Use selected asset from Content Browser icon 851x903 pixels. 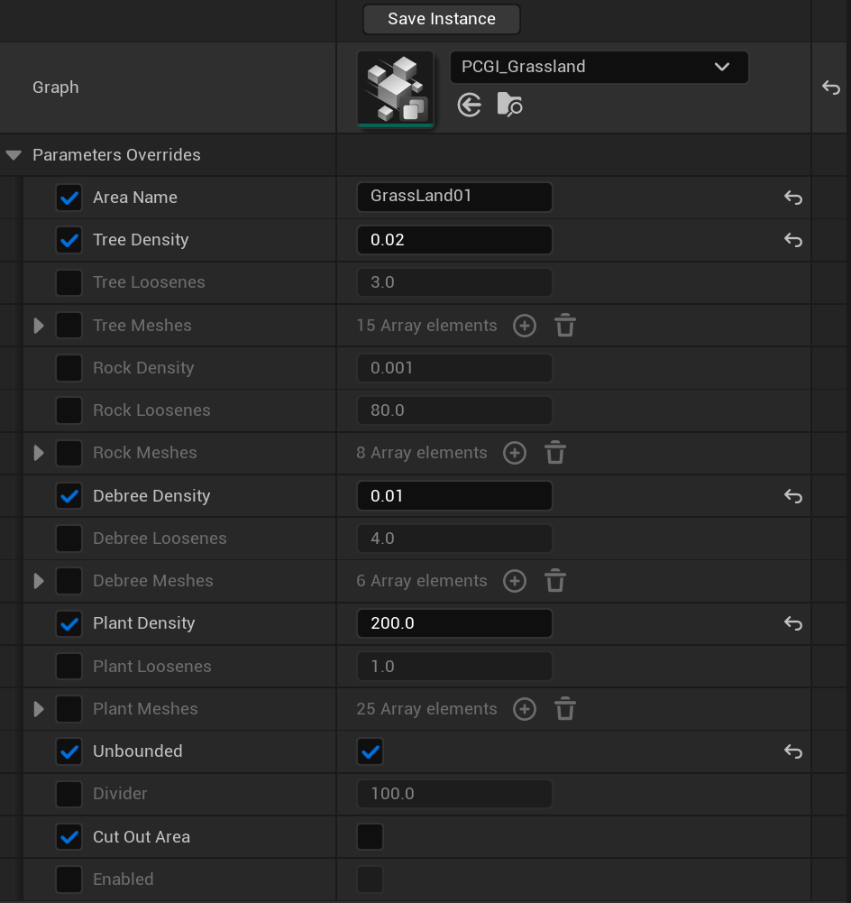(x=470, y=106)
